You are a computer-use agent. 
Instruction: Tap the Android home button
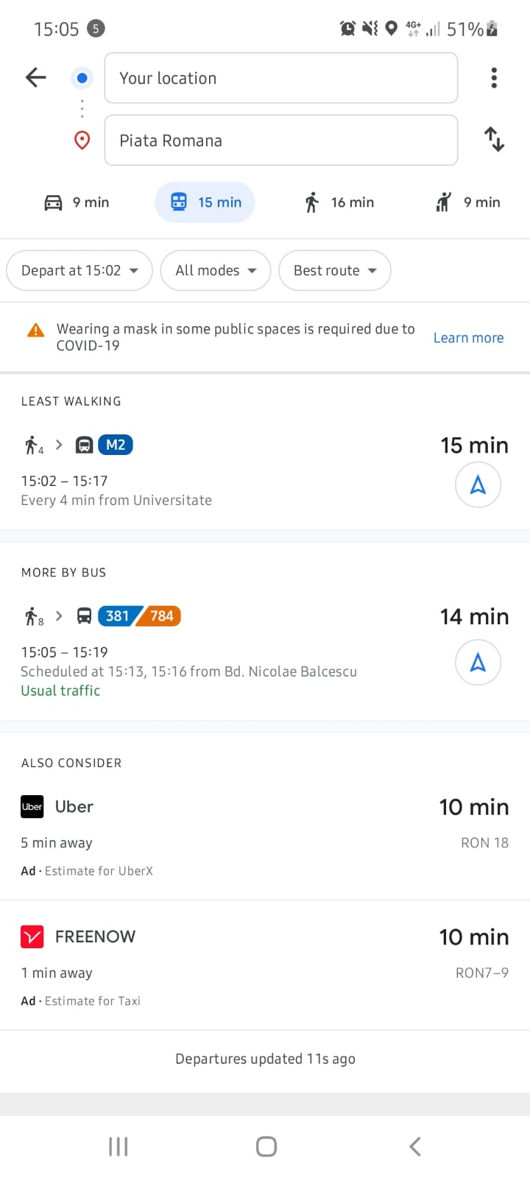click(x=266, y=1146)
